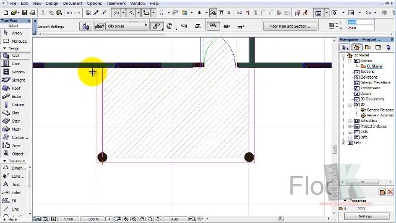Activate the Mesh tool
This screenshot has width=396, height=223.
[15, 129]
